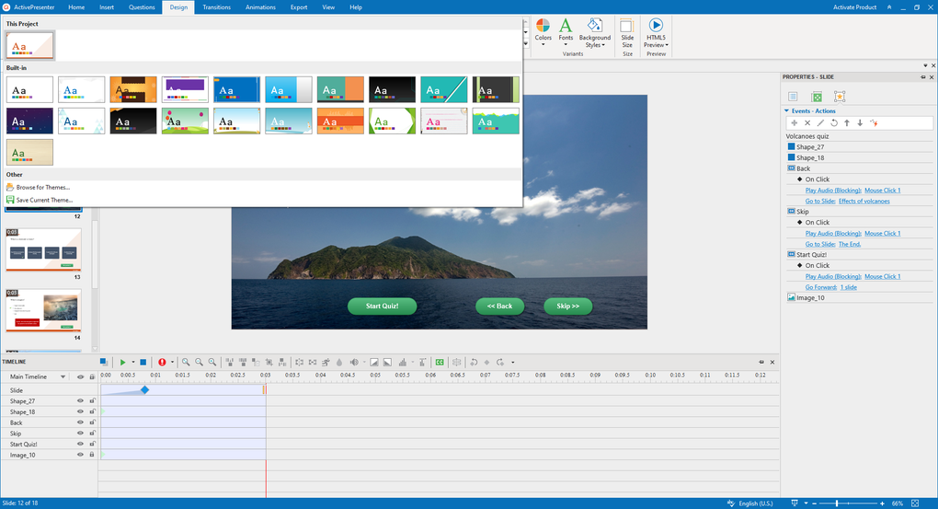Open the Record button dropdown arrow

(x=172, y=363)
